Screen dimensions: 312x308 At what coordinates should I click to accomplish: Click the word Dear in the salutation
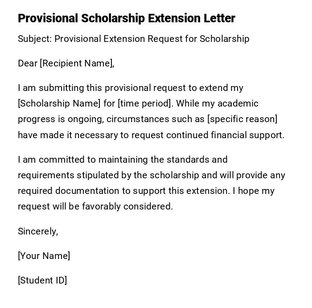tap(28, 63)
